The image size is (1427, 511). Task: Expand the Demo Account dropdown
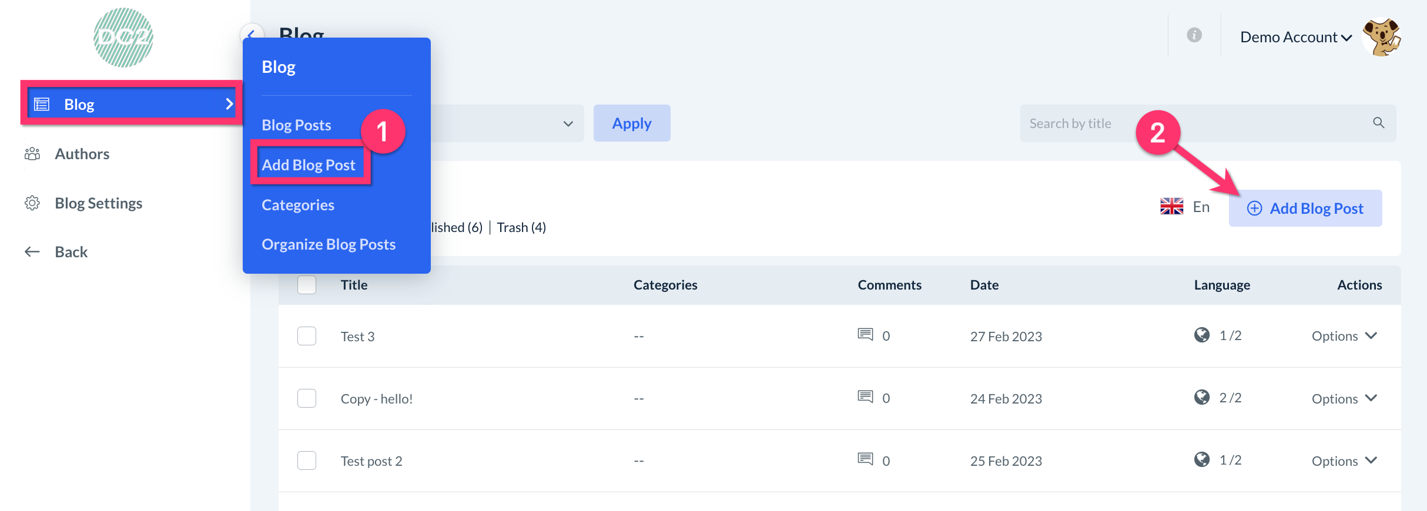point(1295,38)
